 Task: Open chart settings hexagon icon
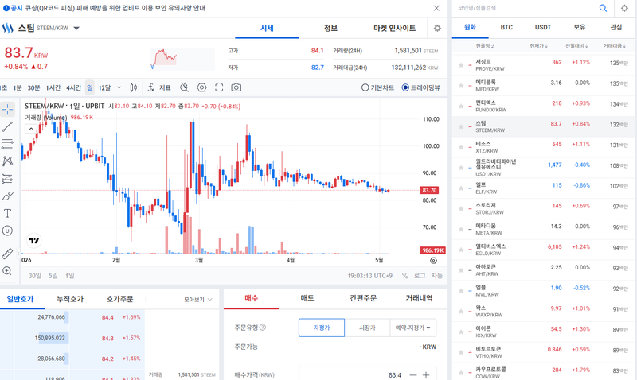tap(202, 87)
